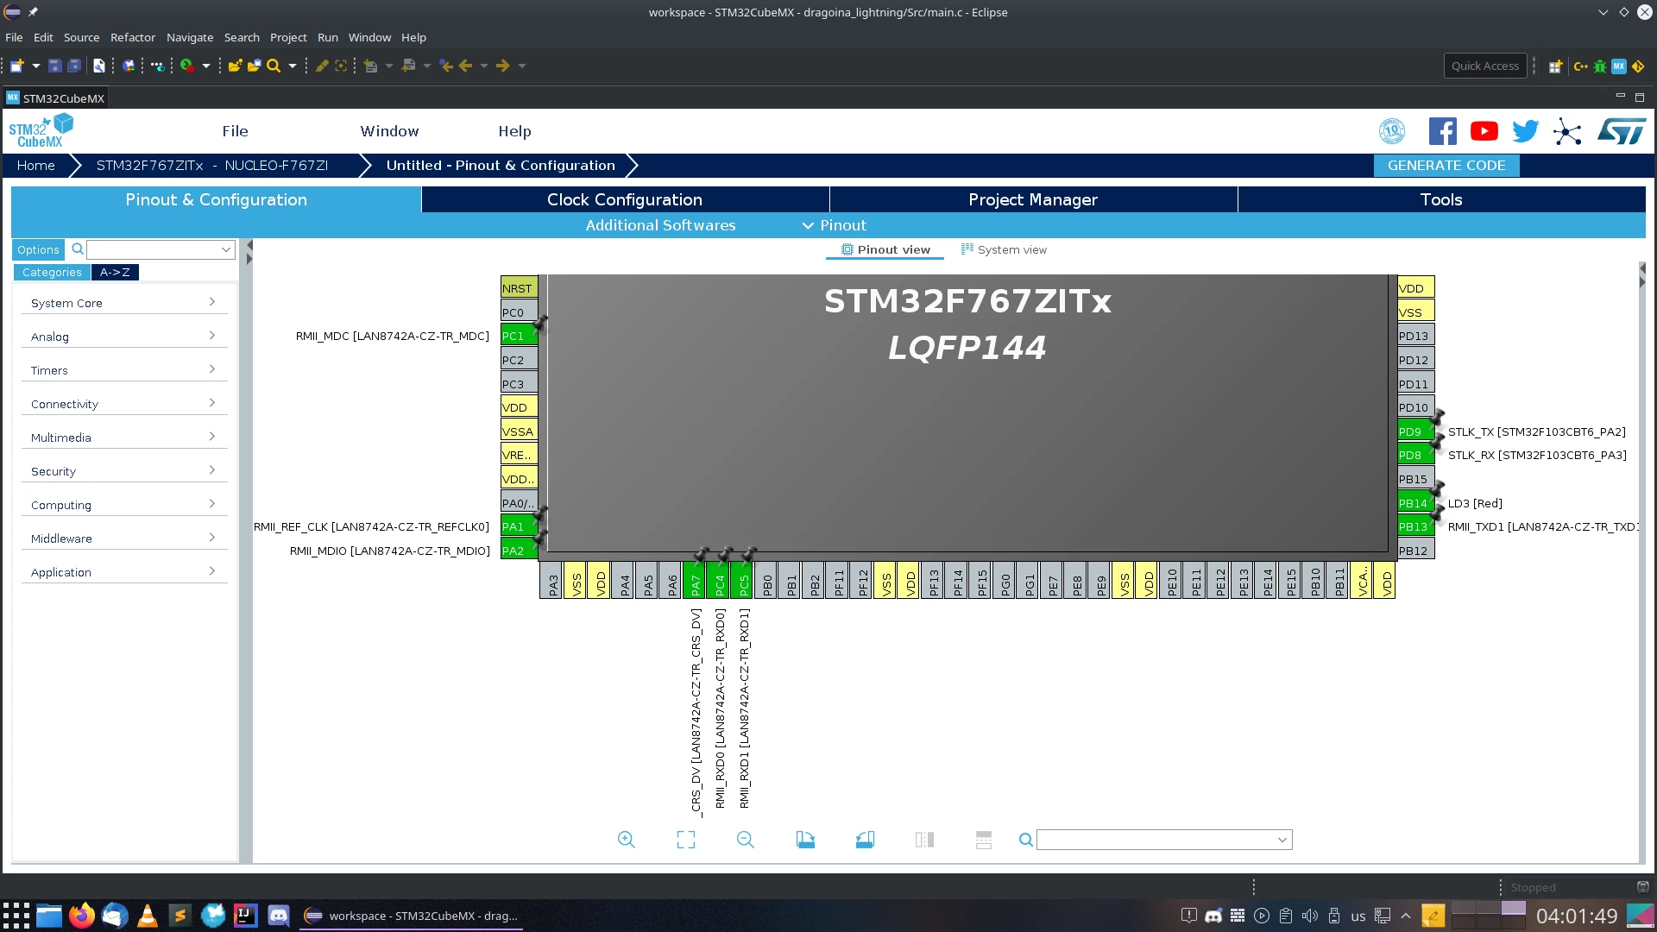Expand the Computing category
This screenshot has height=932, width=1657.
coord(124,505)
